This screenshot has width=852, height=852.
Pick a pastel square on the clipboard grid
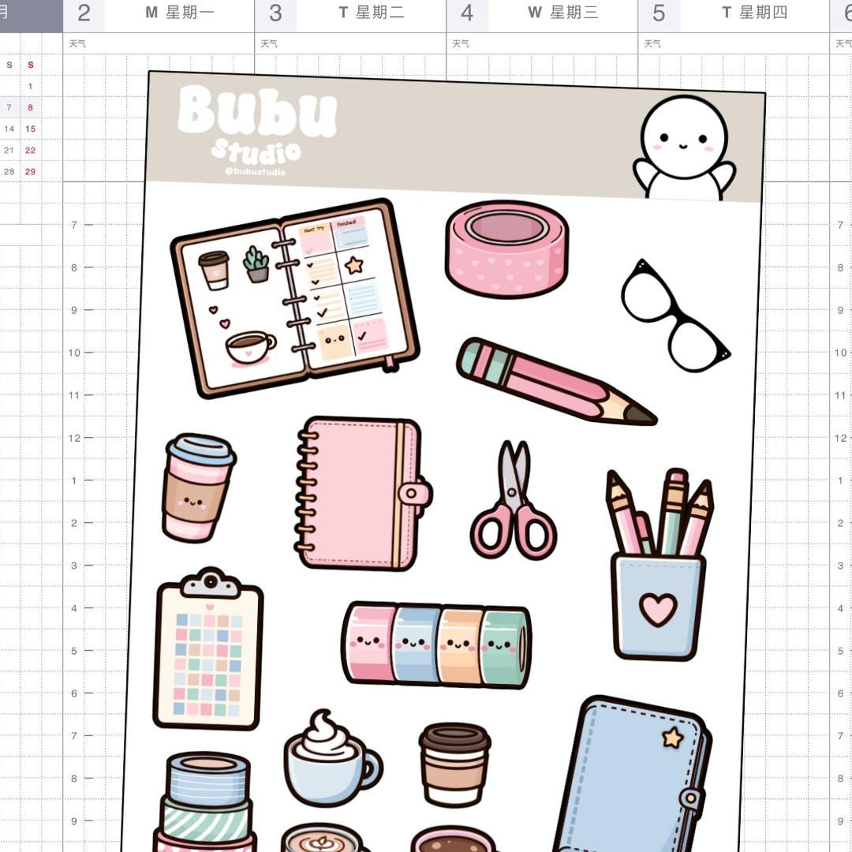[x=207, y=655]
